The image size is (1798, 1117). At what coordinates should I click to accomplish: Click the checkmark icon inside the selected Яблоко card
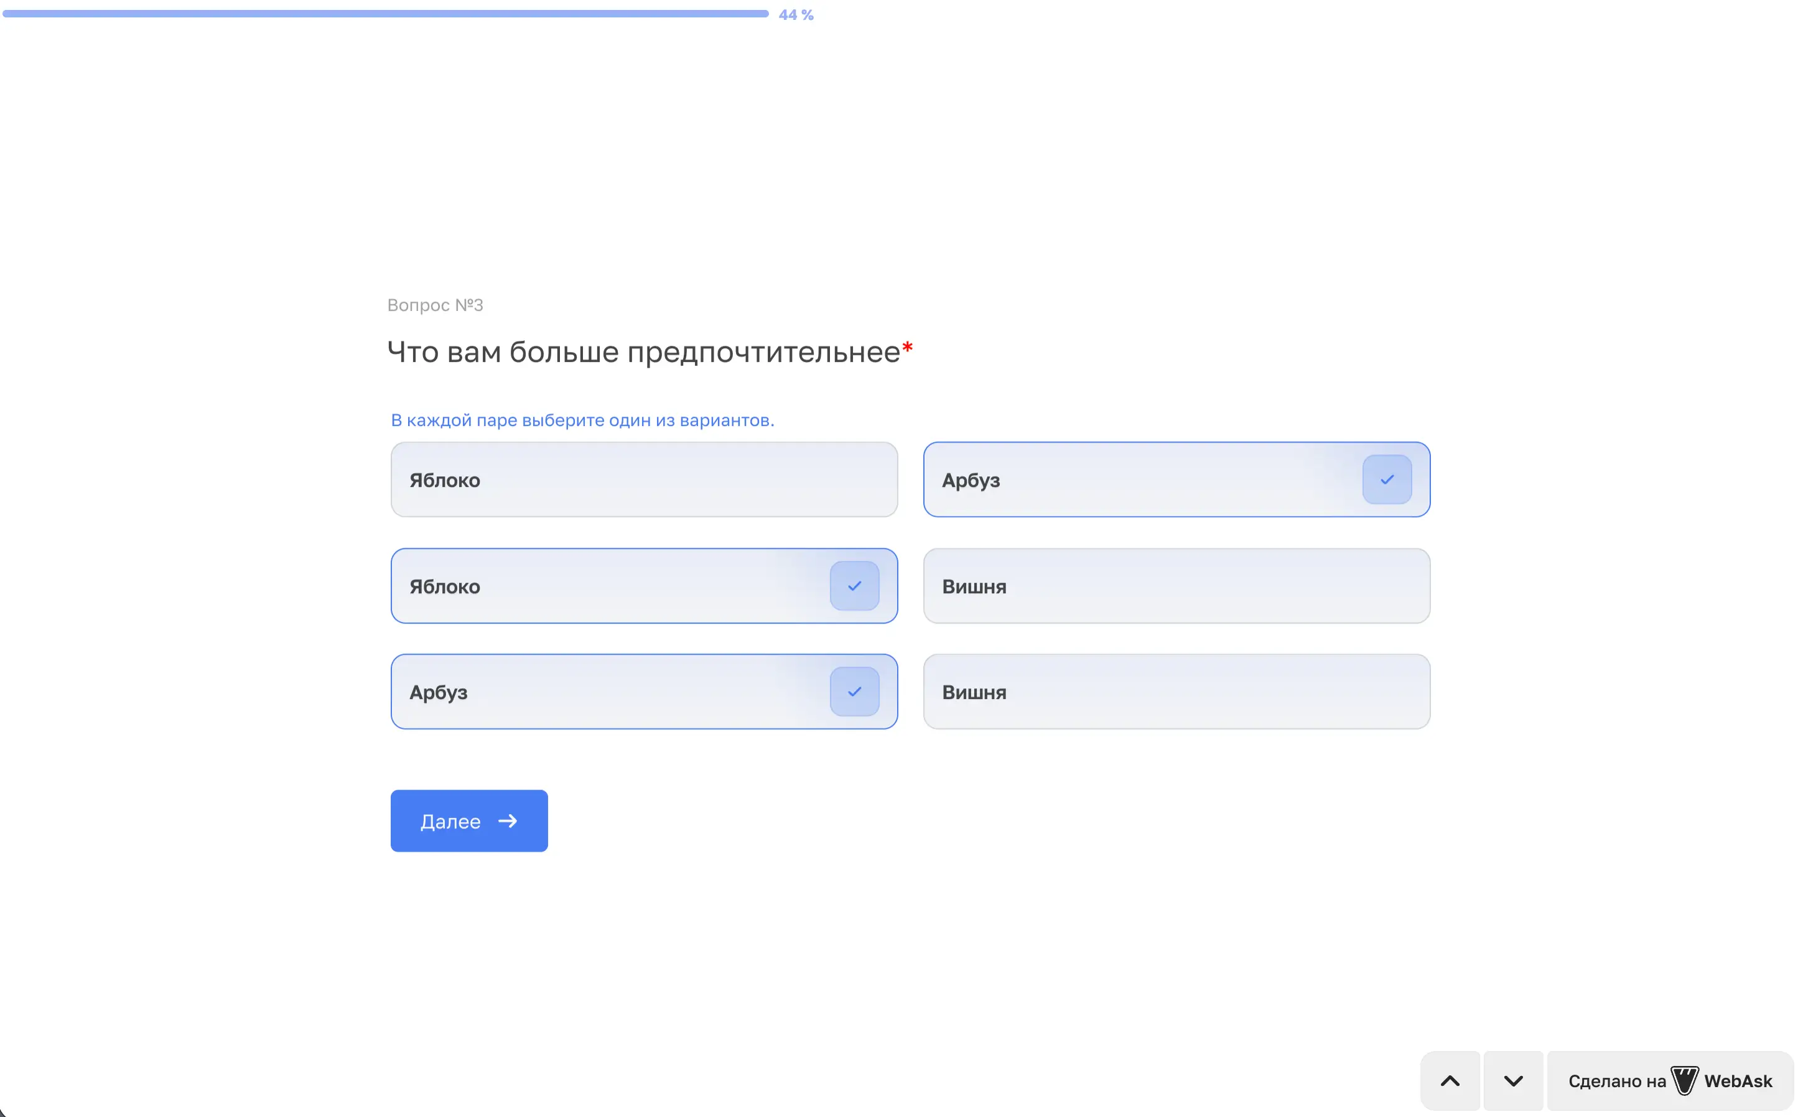pos(854,585)
